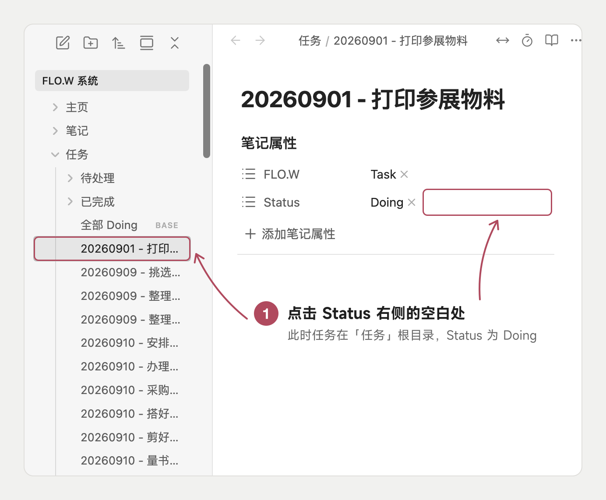606x500 pixels.
Task: Collapse all folders in file explorer
Action: (x=175, y=43)
